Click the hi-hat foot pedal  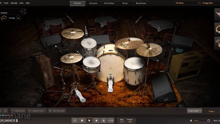point(80,95)
